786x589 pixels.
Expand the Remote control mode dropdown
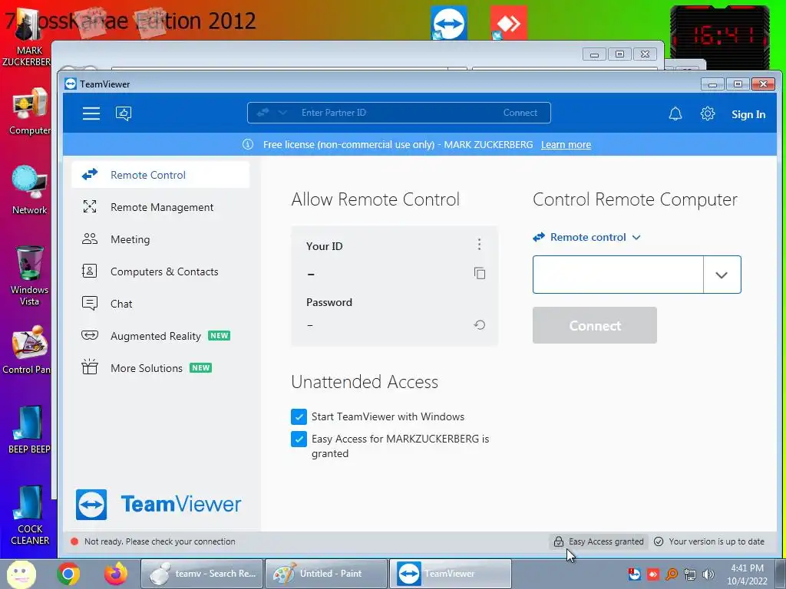(587, 237)
